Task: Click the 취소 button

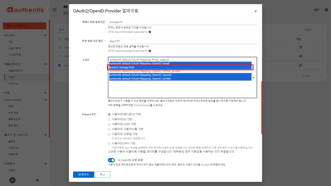Action: (x=102, y=174)
